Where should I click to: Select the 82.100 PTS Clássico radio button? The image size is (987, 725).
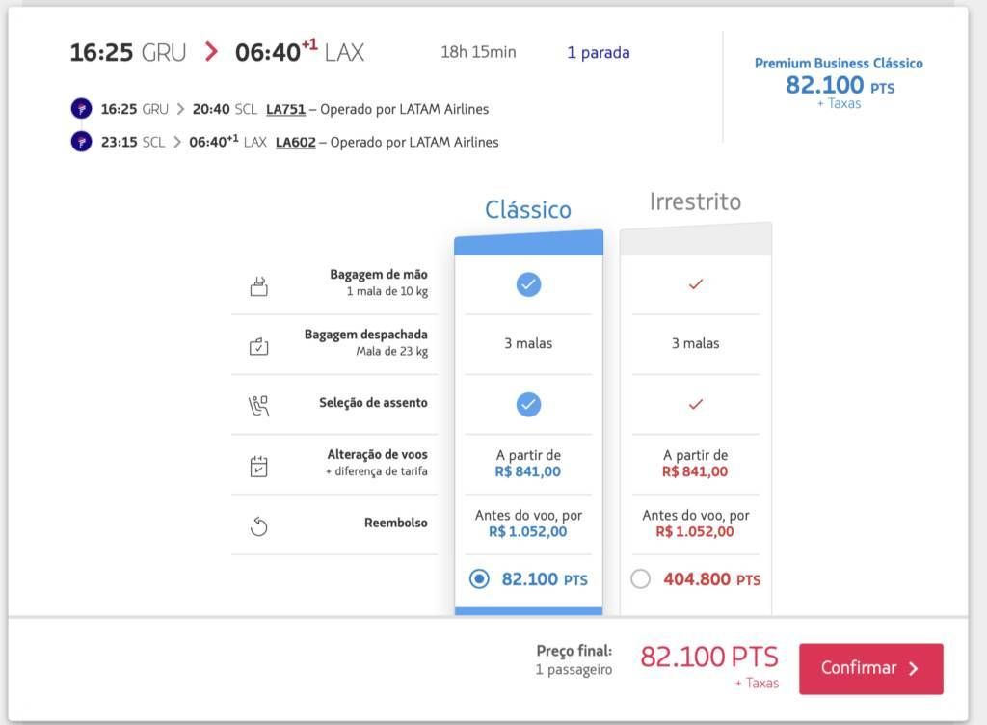[479, 579]
